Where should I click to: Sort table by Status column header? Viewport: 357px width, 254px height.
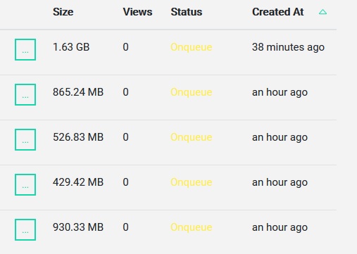click(x=187, y=12)
